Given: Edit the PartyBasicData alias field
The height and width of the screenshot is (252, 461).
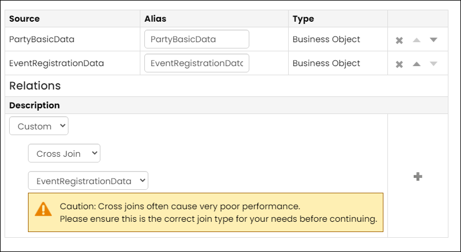Looking at the screenshot, I should pyautogui.click(x=197, y=39).
